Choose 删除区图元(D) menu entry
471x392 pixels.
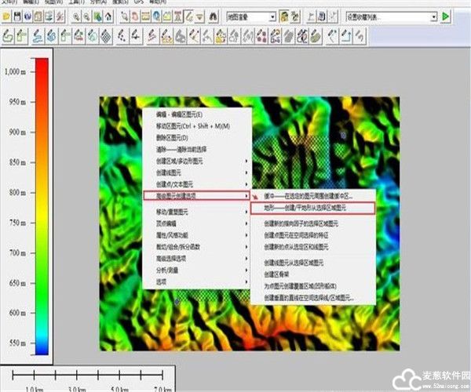coord(197,138)
